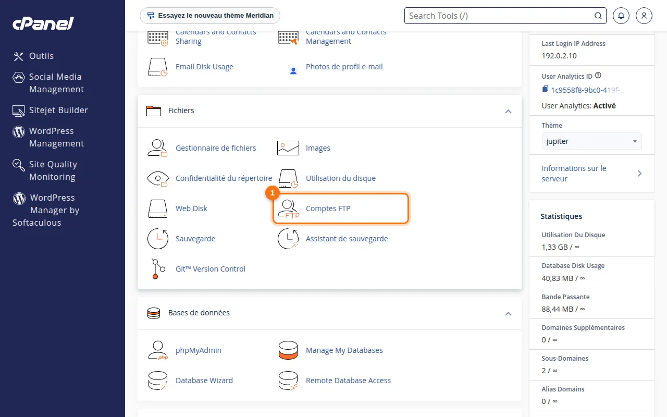
Task: Click the Comptes FTP icon
Action: click(288, 208)
